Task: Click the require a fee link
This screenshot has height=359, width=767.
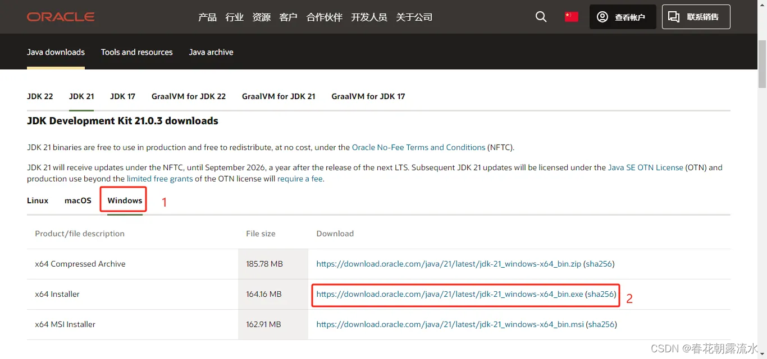Action: click(300, 179)
